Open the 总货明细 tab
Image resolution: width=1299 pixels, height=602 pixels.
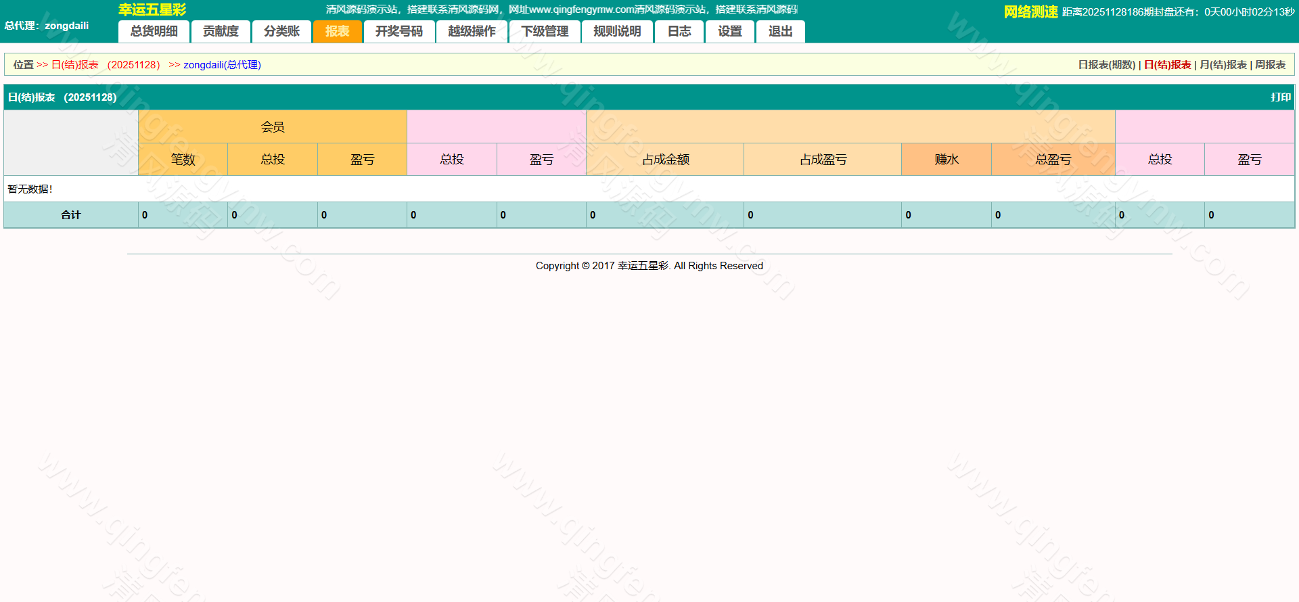pos(154,31)
